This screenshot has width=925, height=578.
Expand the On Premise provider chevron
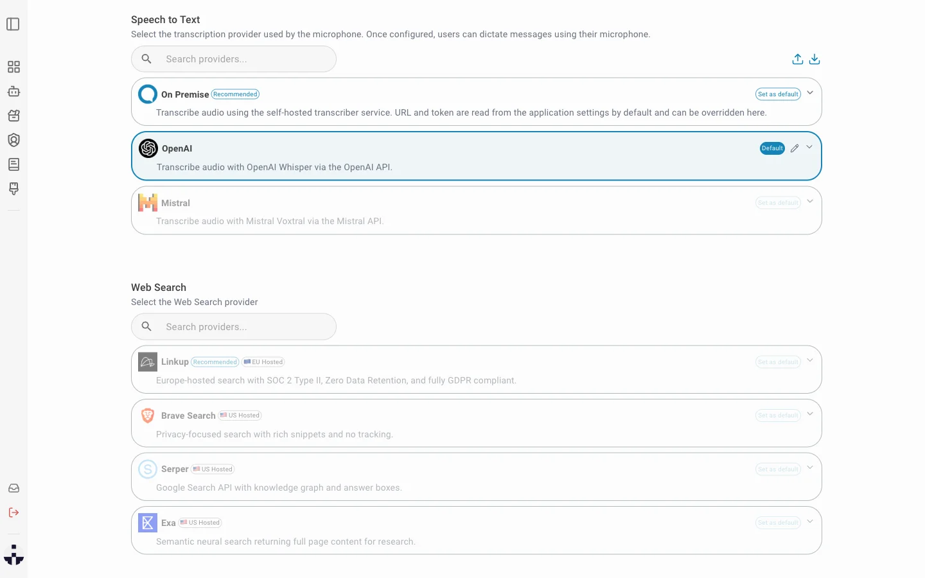click(x=810, y=93)
